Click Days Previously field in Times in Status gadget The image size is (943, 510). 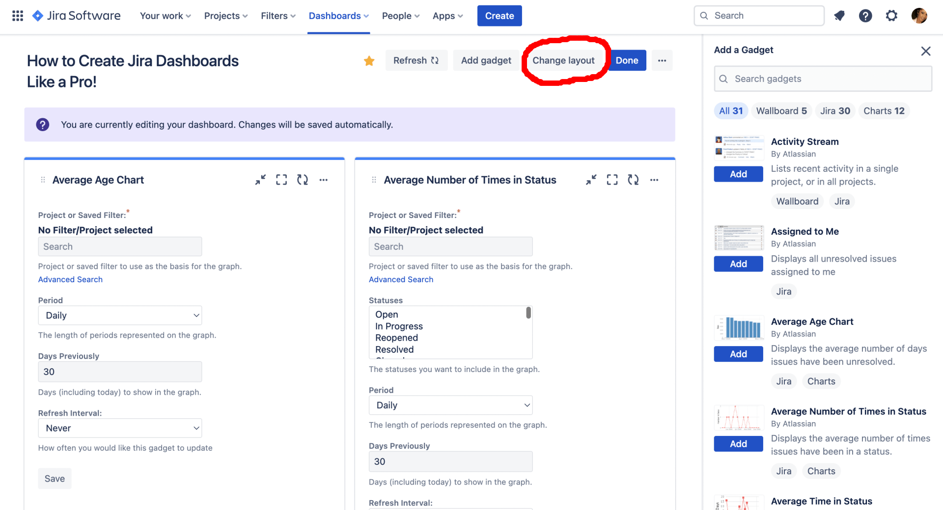pyautogui.click(x=450, y=462)
